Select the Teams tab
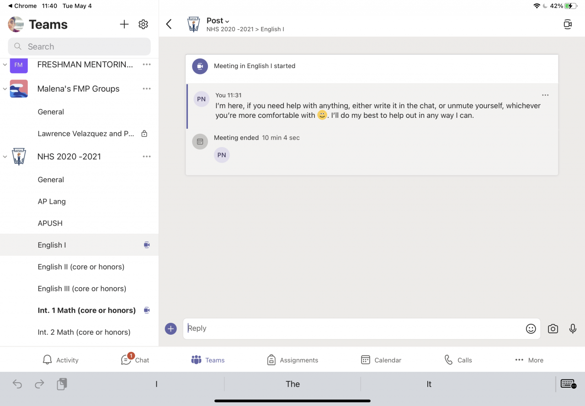 (208, 360)
